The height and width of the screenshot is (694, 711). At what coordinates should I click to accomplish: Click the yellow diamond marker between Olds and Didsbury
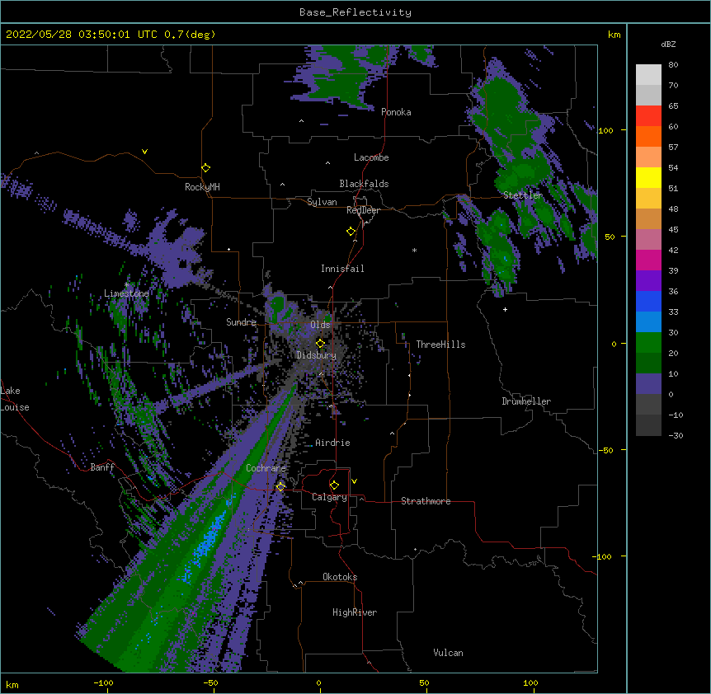click(320, 344)
